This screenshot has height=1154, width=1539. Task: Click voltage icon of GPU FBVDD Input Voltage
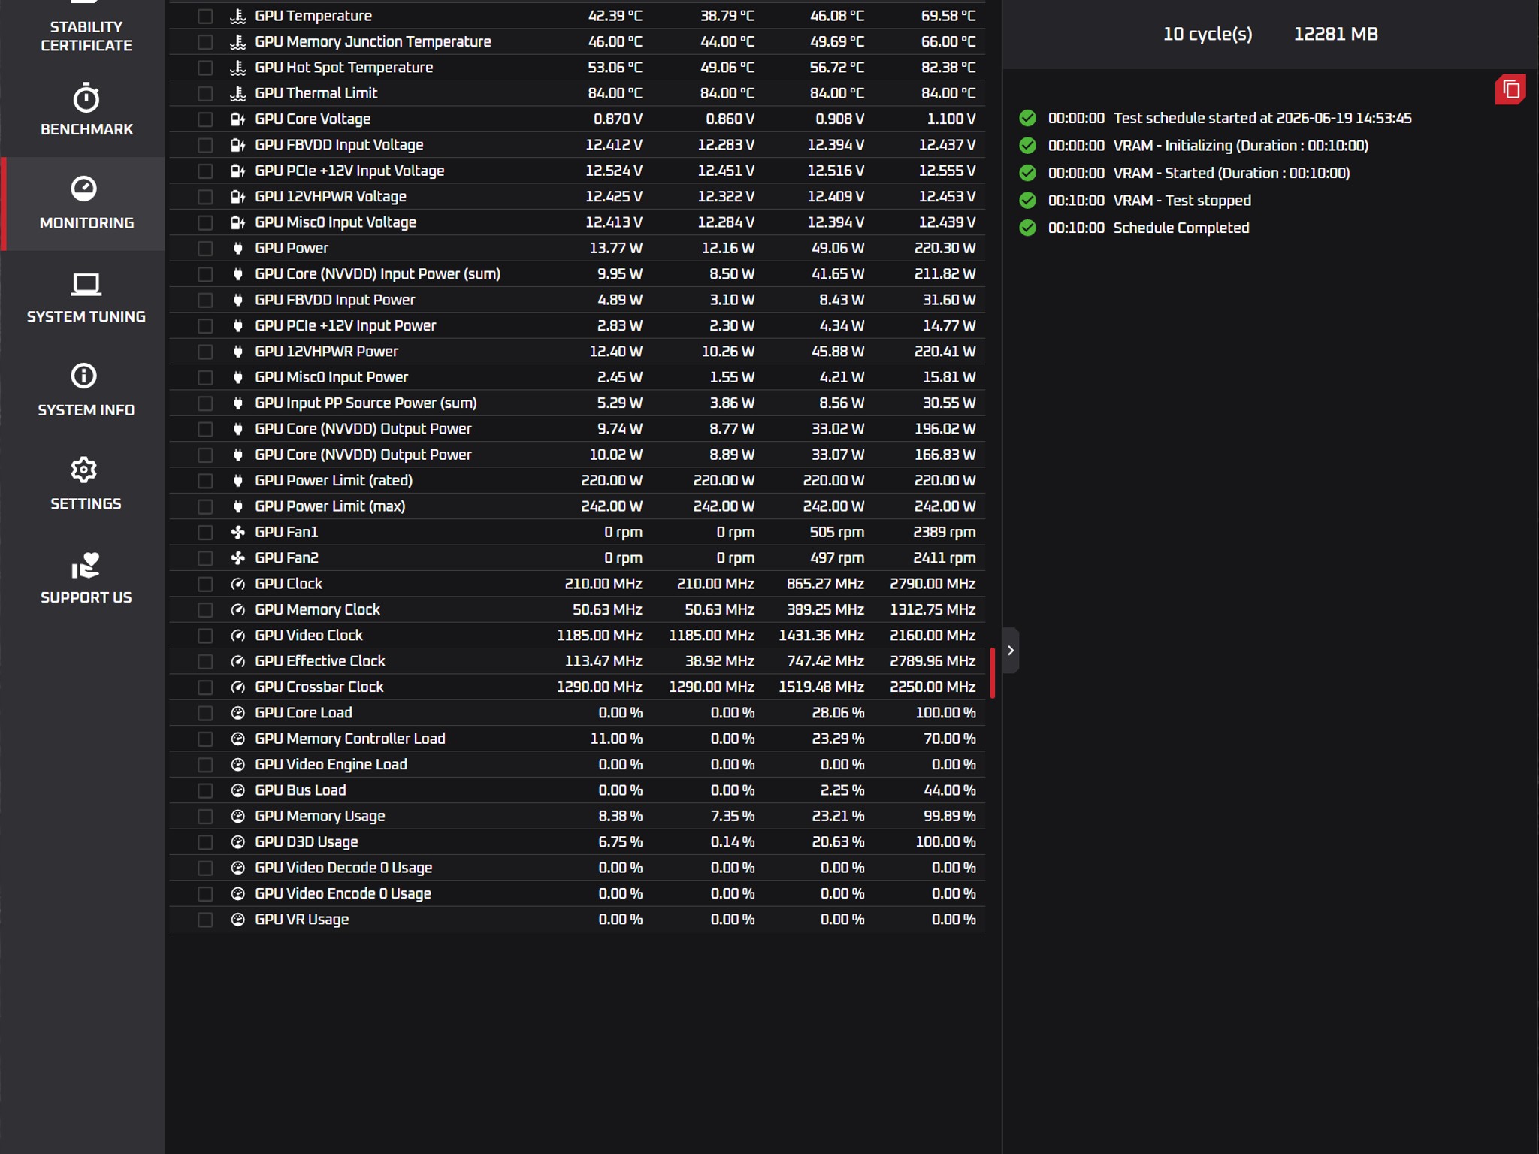point(237,145)
